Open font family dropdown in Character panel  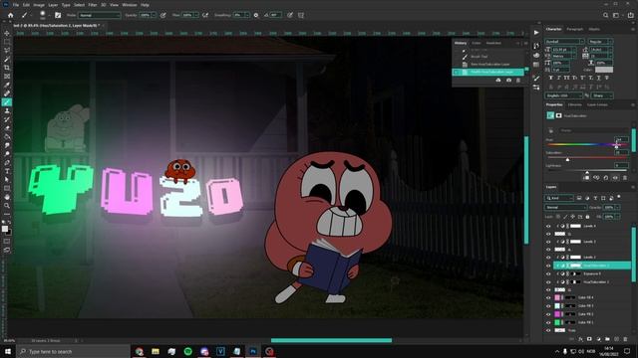pyautogui.click(x=565, y=42)
